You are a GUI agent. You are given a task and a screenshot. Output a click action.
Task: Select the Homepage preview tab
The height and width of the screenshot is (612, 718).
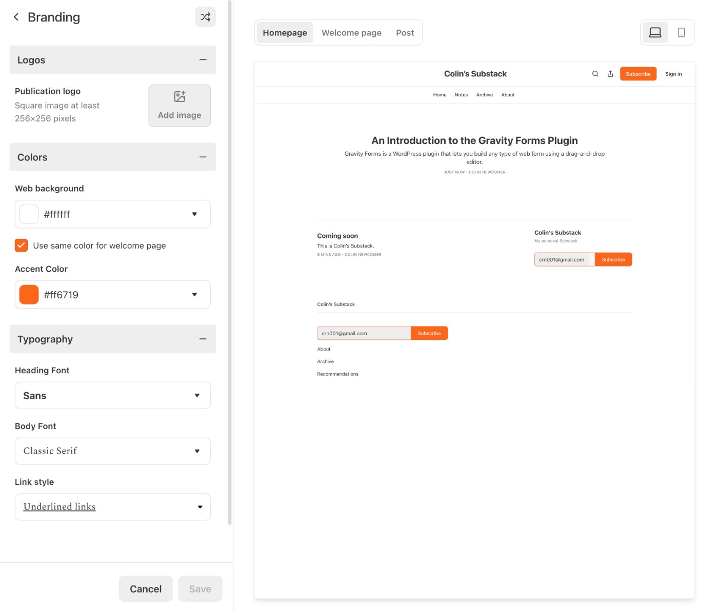coord(285,33)
